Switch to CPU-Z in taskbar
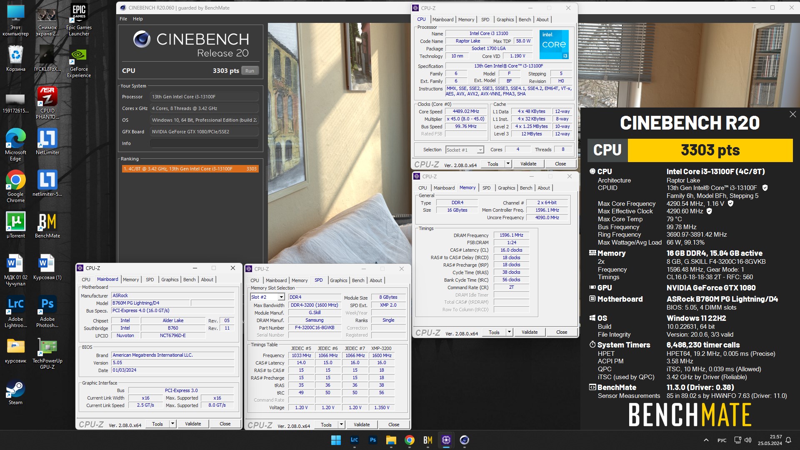 point(446,440)
